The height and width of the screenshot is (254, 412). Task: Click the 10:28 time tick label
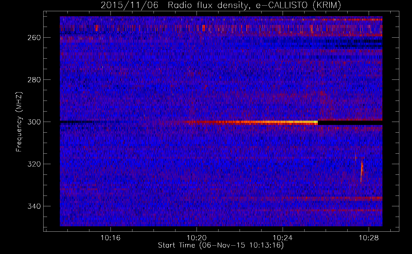click(x=369, y=238)
